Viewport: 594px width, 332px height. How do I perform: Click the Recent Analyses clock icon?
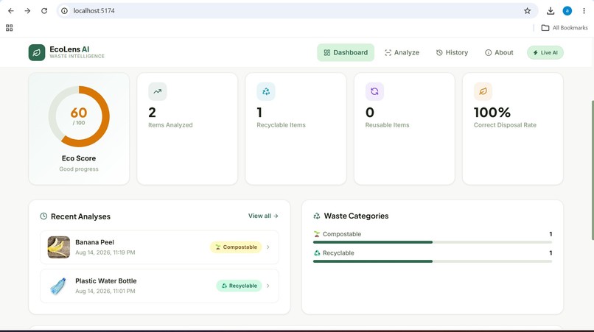click(43, 216)
